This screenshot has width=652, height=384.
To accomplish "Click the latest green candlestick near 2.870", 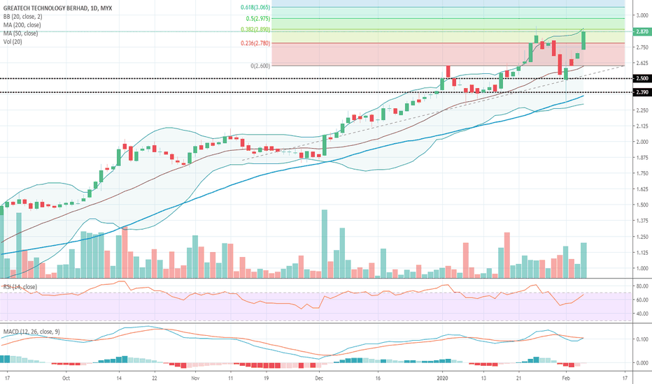I will [584, 40].
